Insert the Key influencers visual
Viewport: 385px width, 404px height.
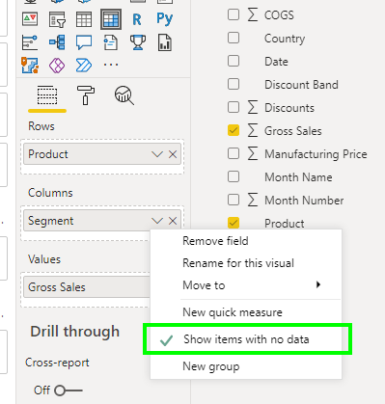tap(30, 42)
